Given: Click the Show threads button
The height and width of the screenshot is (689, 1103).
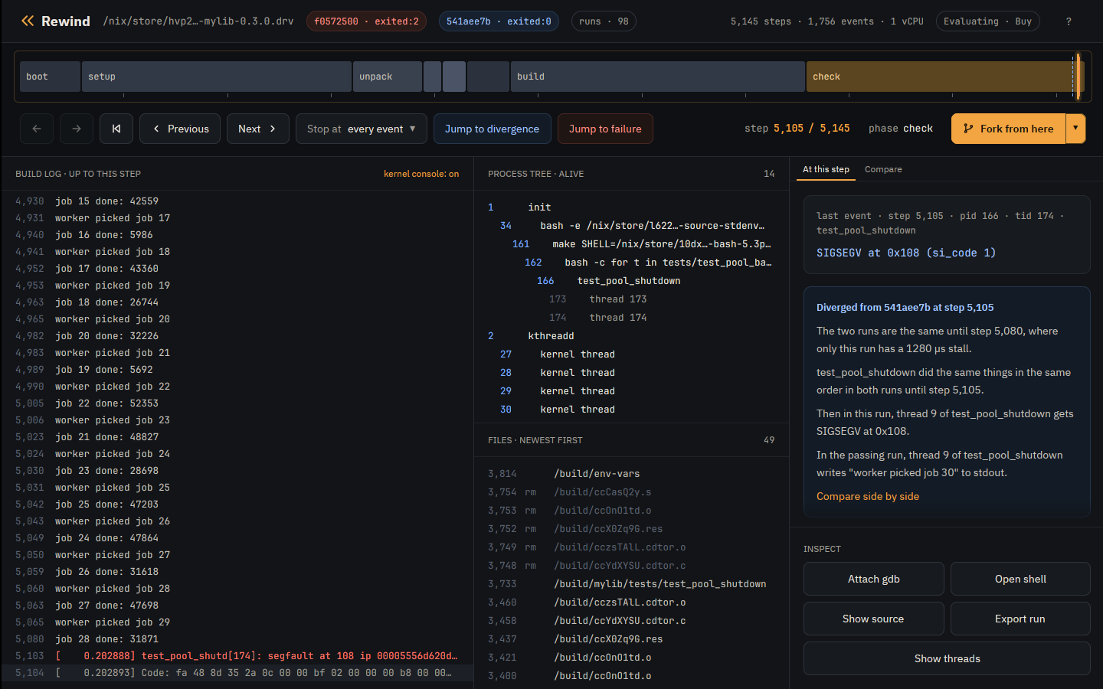Looking at the screenshot, I should [947, 658].
